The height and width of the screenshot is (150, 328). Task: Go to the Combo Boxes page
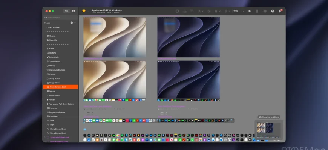[60, 61]
